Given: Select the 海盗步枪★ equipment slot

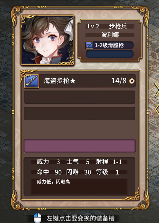Looking at the screenshot, I should point(79,81).
